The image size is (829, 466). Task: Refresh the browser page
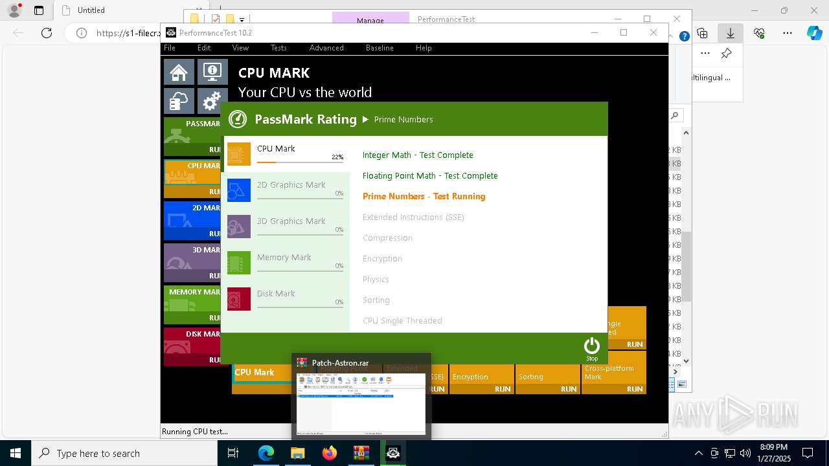point(47,33)
